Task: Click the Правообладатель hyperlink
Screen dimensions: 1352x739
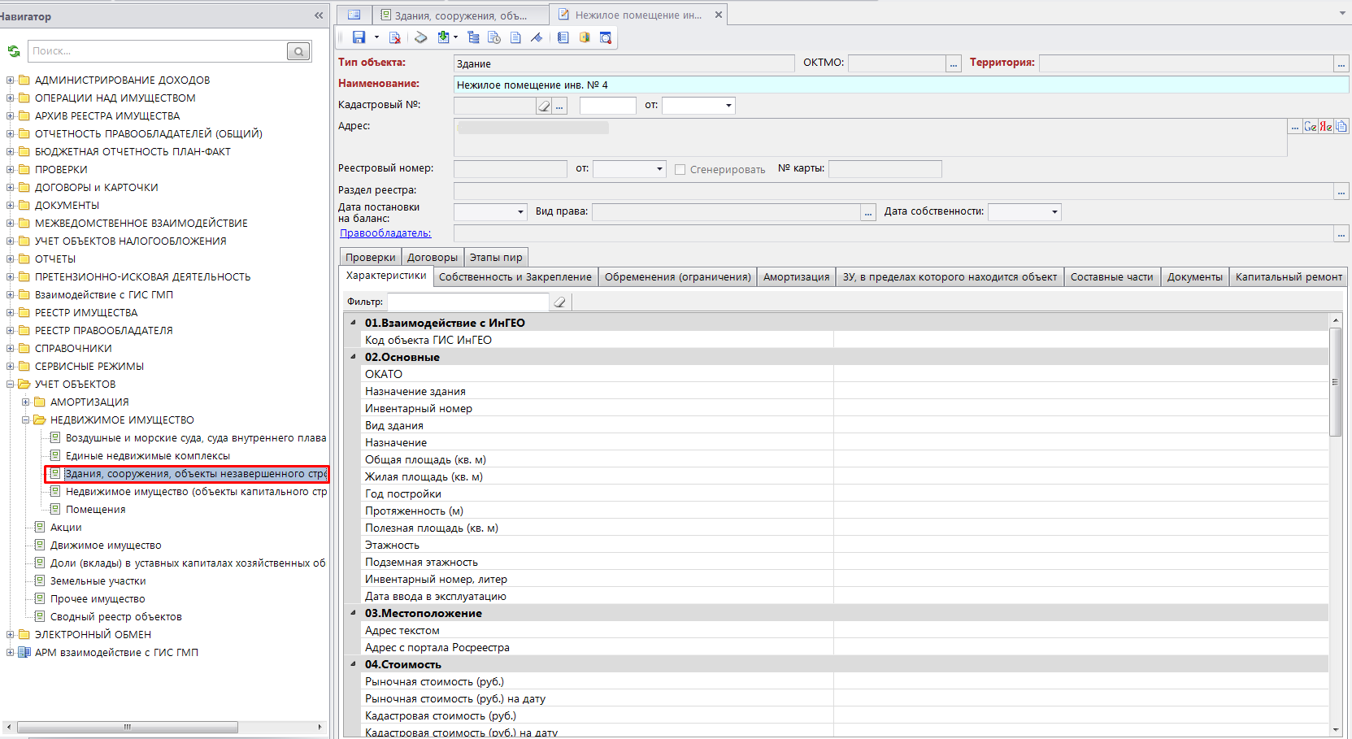Action: point(385,233)
